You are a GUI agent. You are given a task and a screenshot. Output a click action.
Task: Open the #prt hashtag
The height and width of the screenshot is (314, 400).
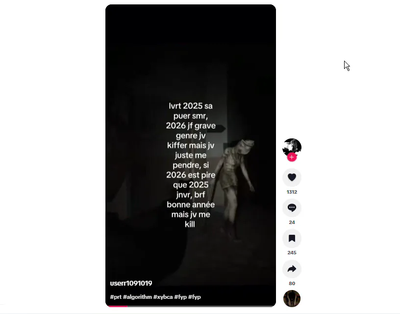pos(116,297)
